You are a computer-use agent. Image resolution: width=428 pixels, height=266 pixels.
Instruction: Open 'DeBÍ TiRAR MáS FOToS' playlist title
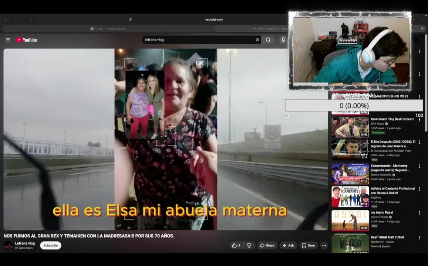[x=387, y=238]
